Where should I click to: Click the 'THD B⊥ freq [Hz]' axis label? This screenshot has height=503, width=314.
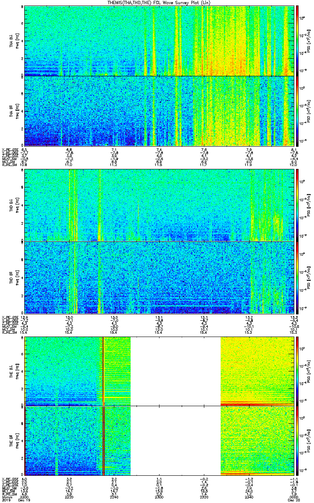click(x=14, y=205)
